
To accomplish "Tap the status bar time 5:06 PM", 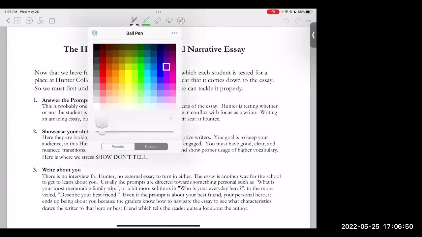I will [11, 12].
